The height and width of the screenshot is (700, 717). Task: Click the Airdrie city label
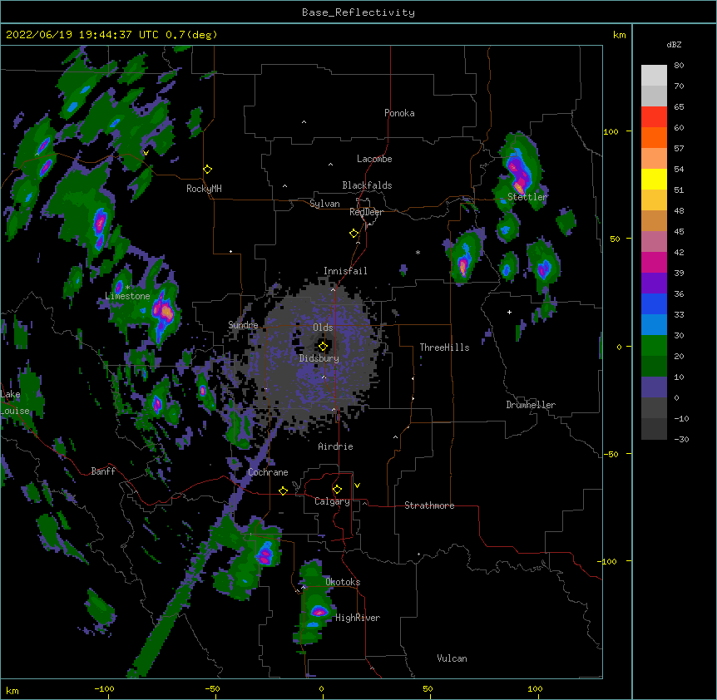(336, 446)
